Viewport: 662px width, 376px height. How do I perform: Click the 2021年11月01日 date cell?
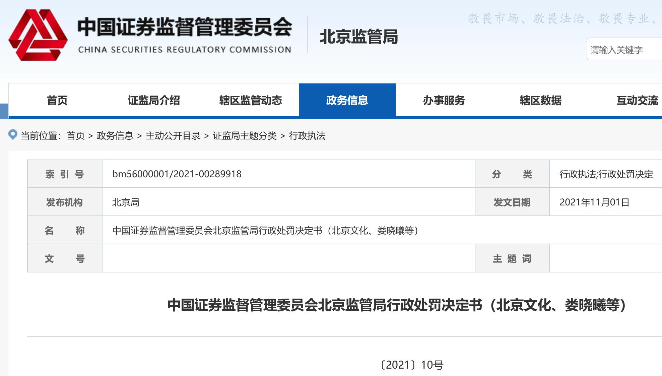(x=606, y=202)
